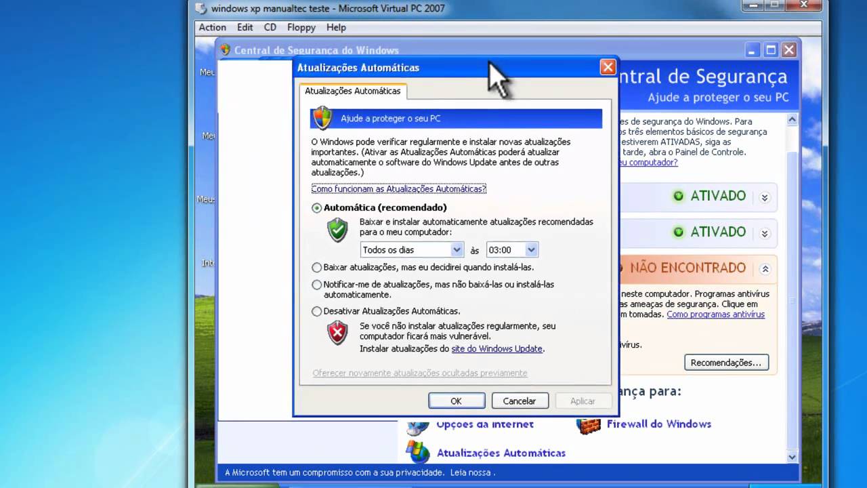Maximize the Central de Segurança window
The image size is (867, 488).
coord(771,50)
